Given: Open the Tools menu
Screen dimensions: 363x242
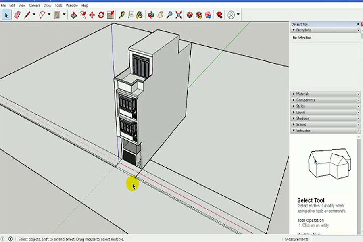Looking at the screenshot, I should point(58,5).
